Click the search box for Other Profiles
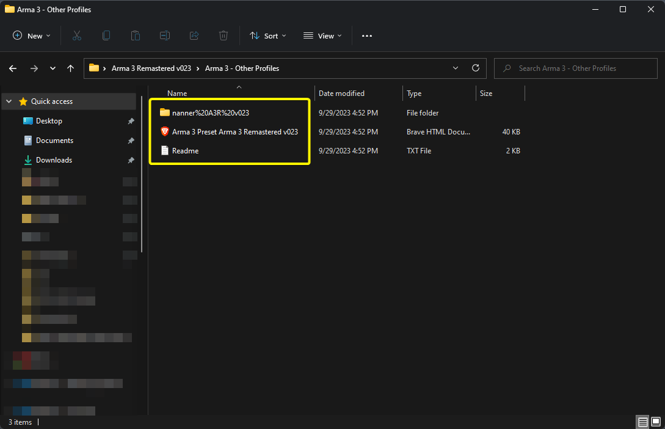The height and width of the screenshot is (429, 665). (x=576, y=68)
